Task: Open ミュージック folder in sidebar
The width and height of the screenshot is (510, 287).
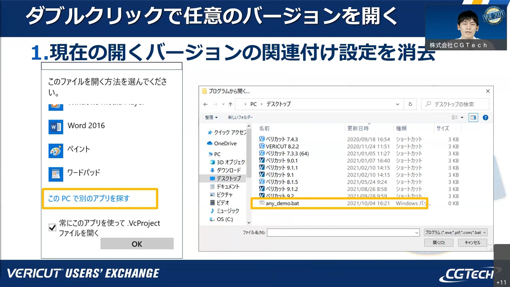Action: [x=225, y=211]
